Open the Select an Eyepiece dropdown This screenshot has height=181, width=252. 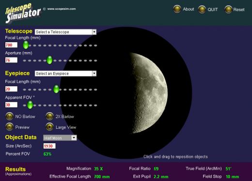[65, 74]
